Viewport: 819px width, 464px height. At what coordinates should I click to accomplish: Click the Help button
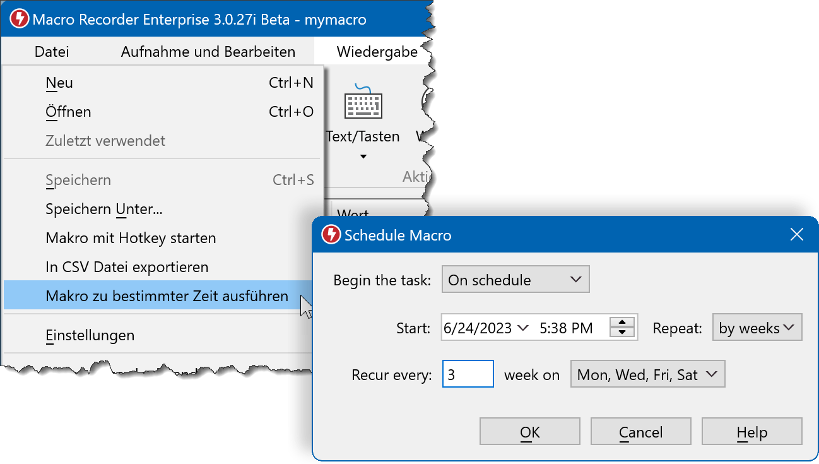point(751,432)
